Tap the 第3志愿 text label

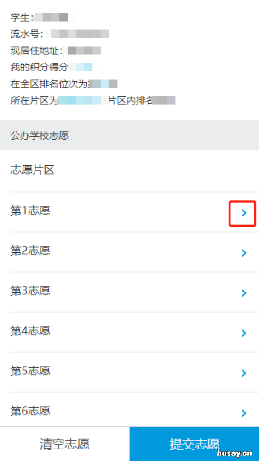coord(30,291)
